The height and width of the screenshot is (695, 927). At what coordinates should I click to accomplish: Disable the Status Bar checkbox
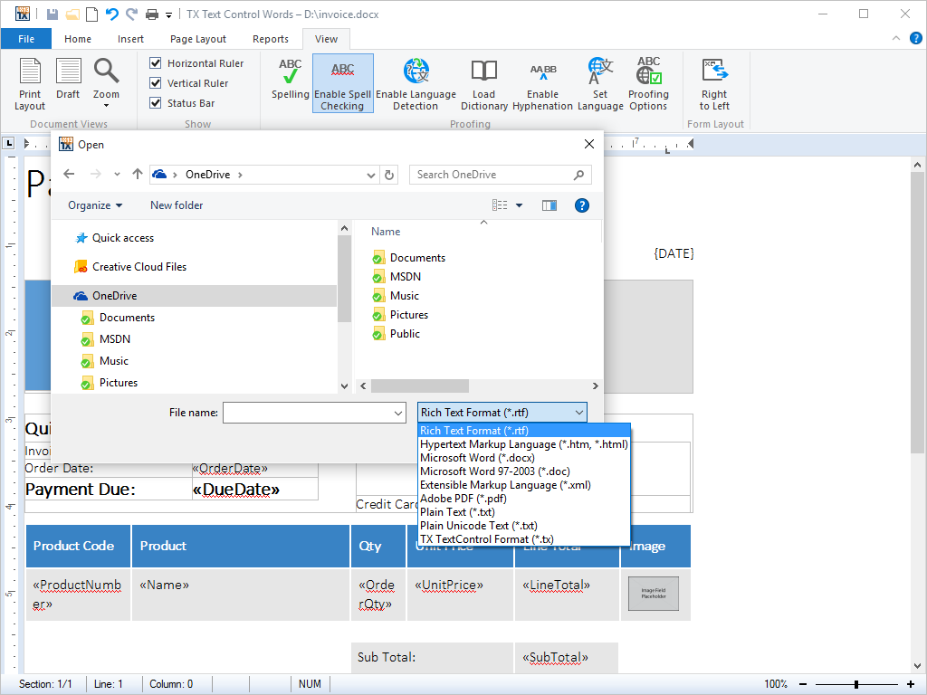156,103
